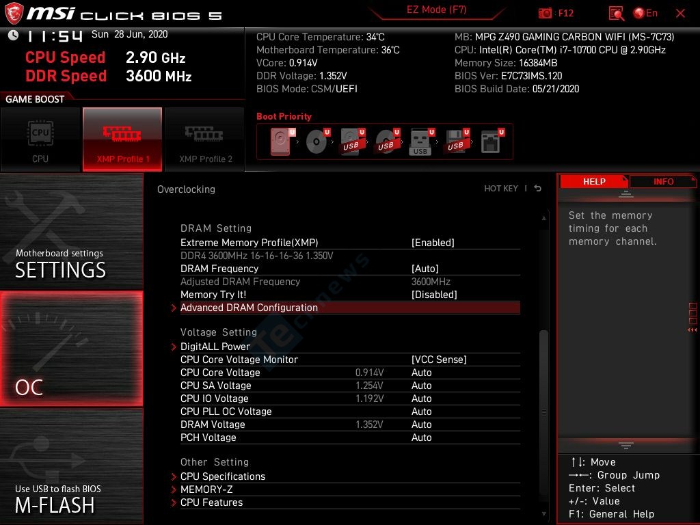The height and width of the screenshot is (525, 700).
Task: Select the hard disk boot priority device
Action: (x=282, y=142)
